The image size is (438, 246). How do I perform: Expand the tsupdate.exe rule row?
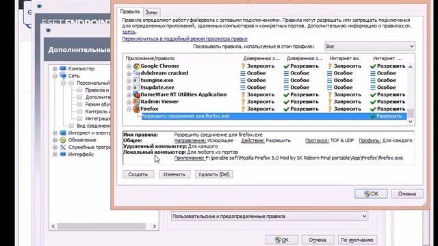(129, 88)
